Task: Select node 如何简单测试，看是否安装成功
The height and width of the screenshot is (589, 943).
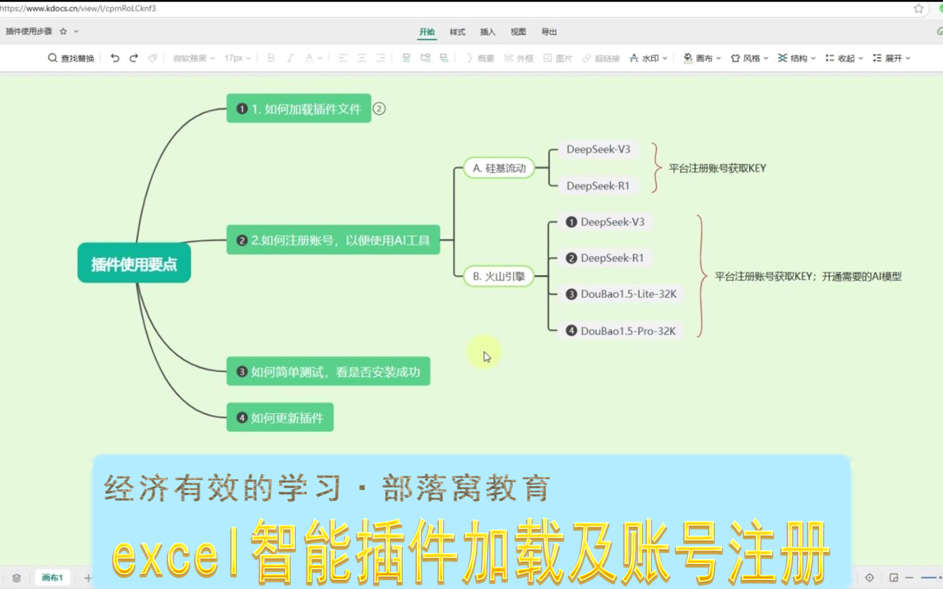Action: click(328, 371)
